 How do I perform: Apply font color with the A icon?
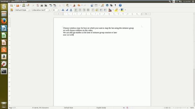(x=110, y=10)
